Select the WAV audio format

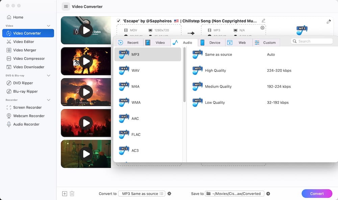(148, 70)
